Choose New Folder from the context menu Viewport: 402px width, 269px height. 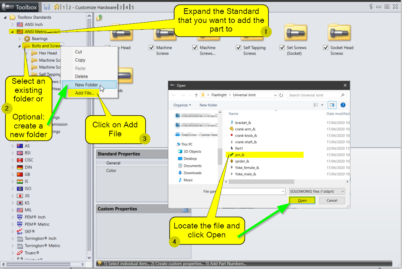[86, 85]
